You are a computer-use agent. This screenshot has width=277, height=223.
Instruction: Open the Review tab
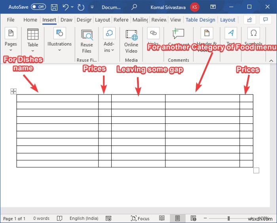(x=159, y=20)
